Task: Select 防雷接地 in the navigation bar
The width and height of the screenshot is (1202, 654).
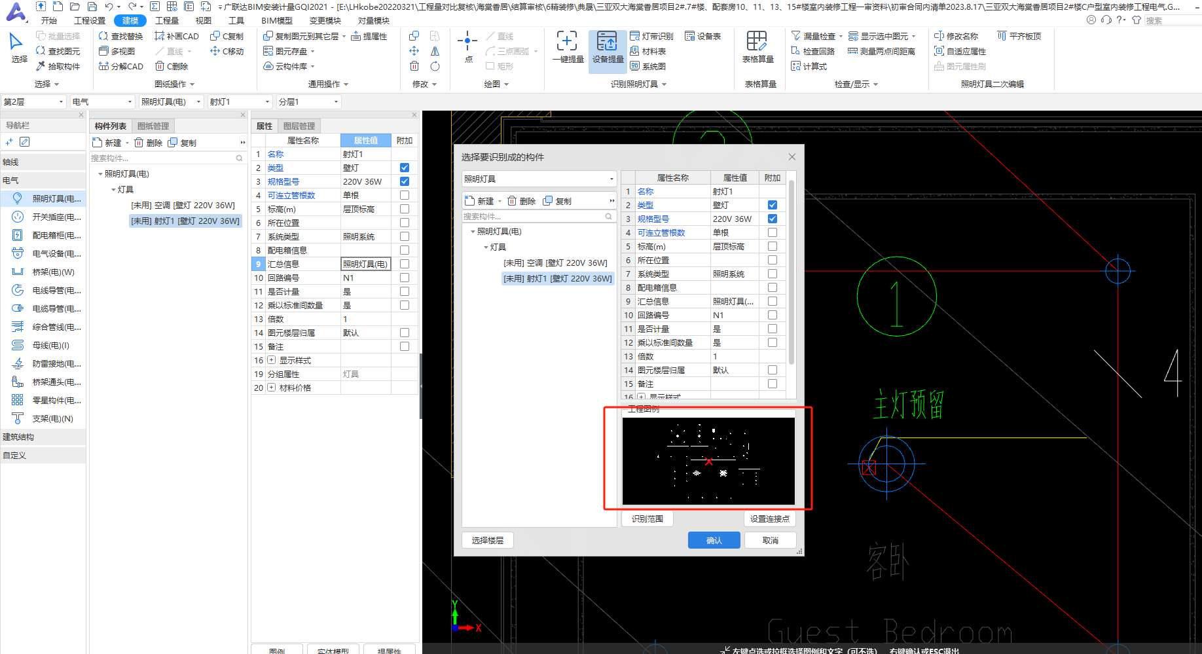Action: coord(43,363)
